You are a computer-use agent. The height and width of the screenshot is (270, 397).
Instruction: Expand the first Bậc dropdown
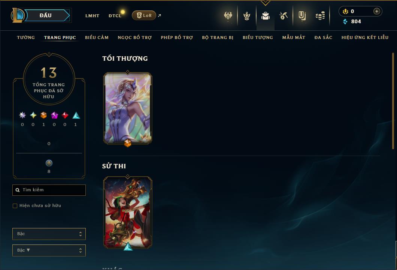(x=49, y=234)
